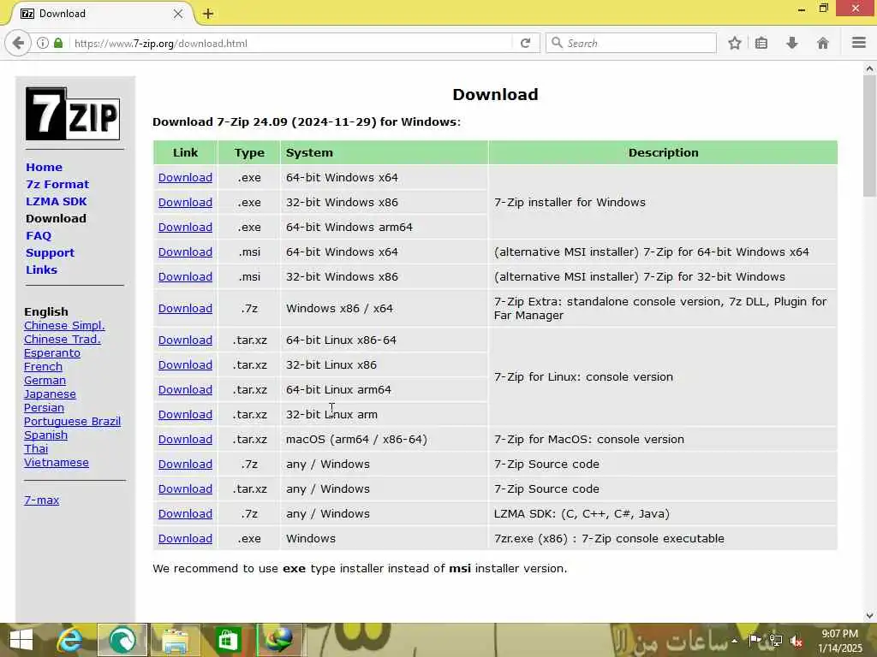Download .msi for 64-bit Windows x64

(x=185, y=252)
